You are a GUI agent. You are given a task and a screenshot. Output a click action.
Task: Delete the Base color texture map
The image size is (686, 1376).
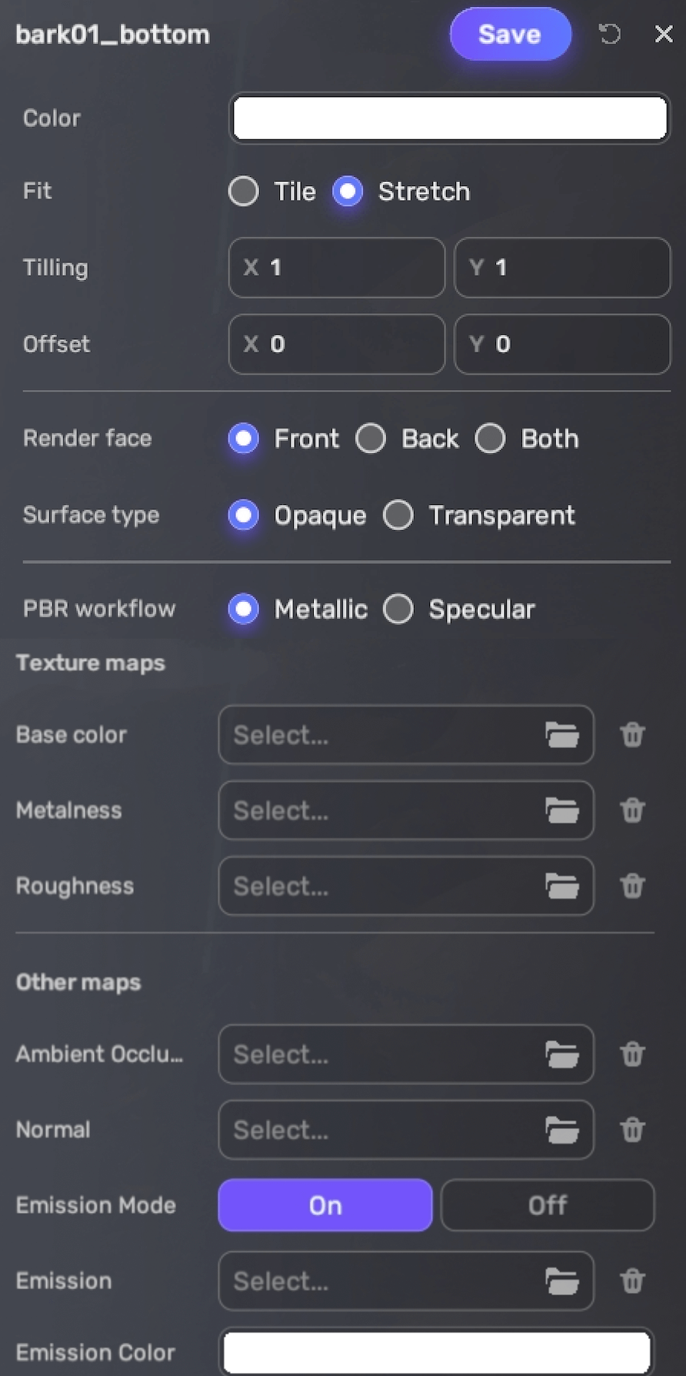point(632,735)
